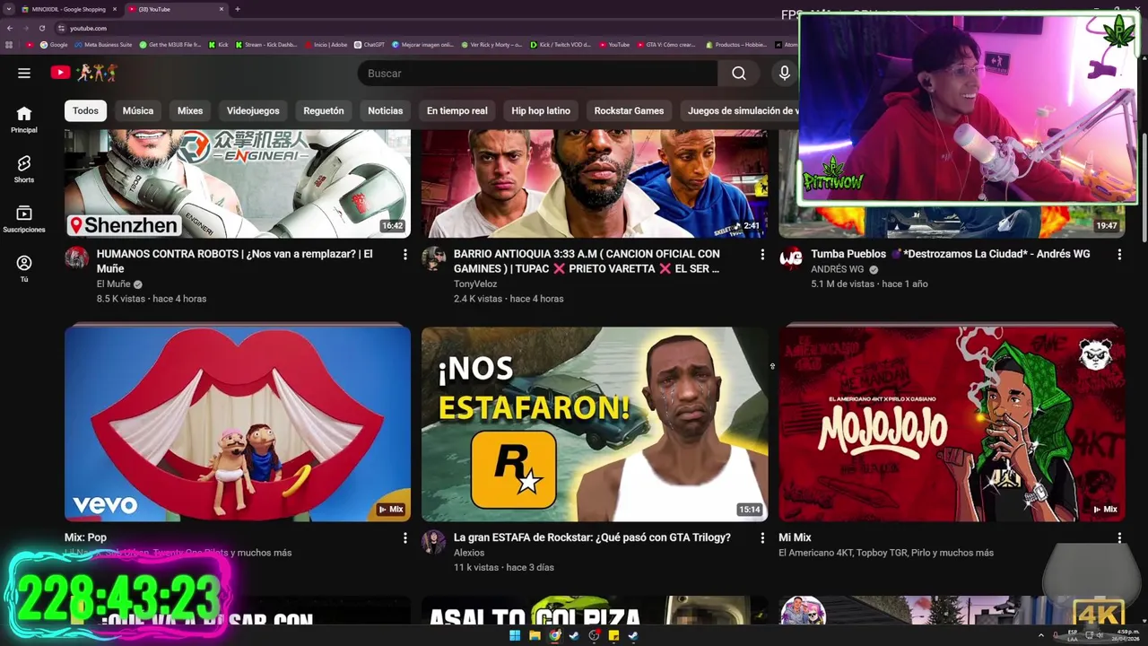Click the ANDRÉS WG channel name

pos(838,269)
